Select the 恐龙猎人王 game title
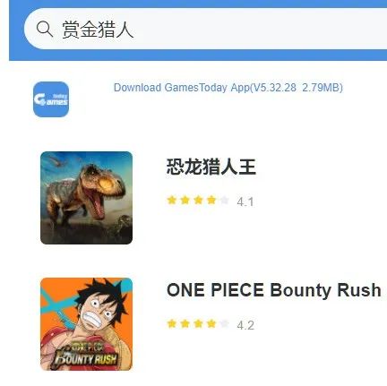This screenshot has width=387, height=386. pyautogui.click(x=211, y=167)
